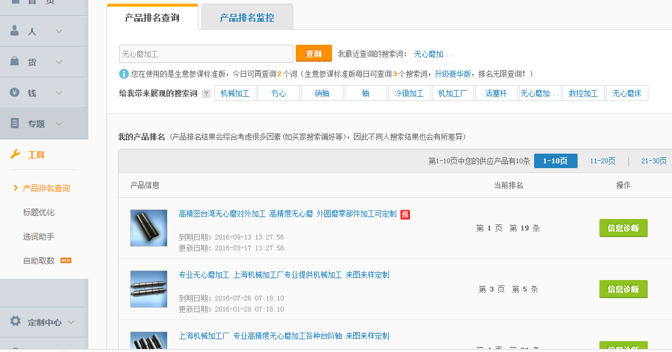Expand the 人 sidebar section chevron
The image size is (672, 352).
click(x=59, y=31)
